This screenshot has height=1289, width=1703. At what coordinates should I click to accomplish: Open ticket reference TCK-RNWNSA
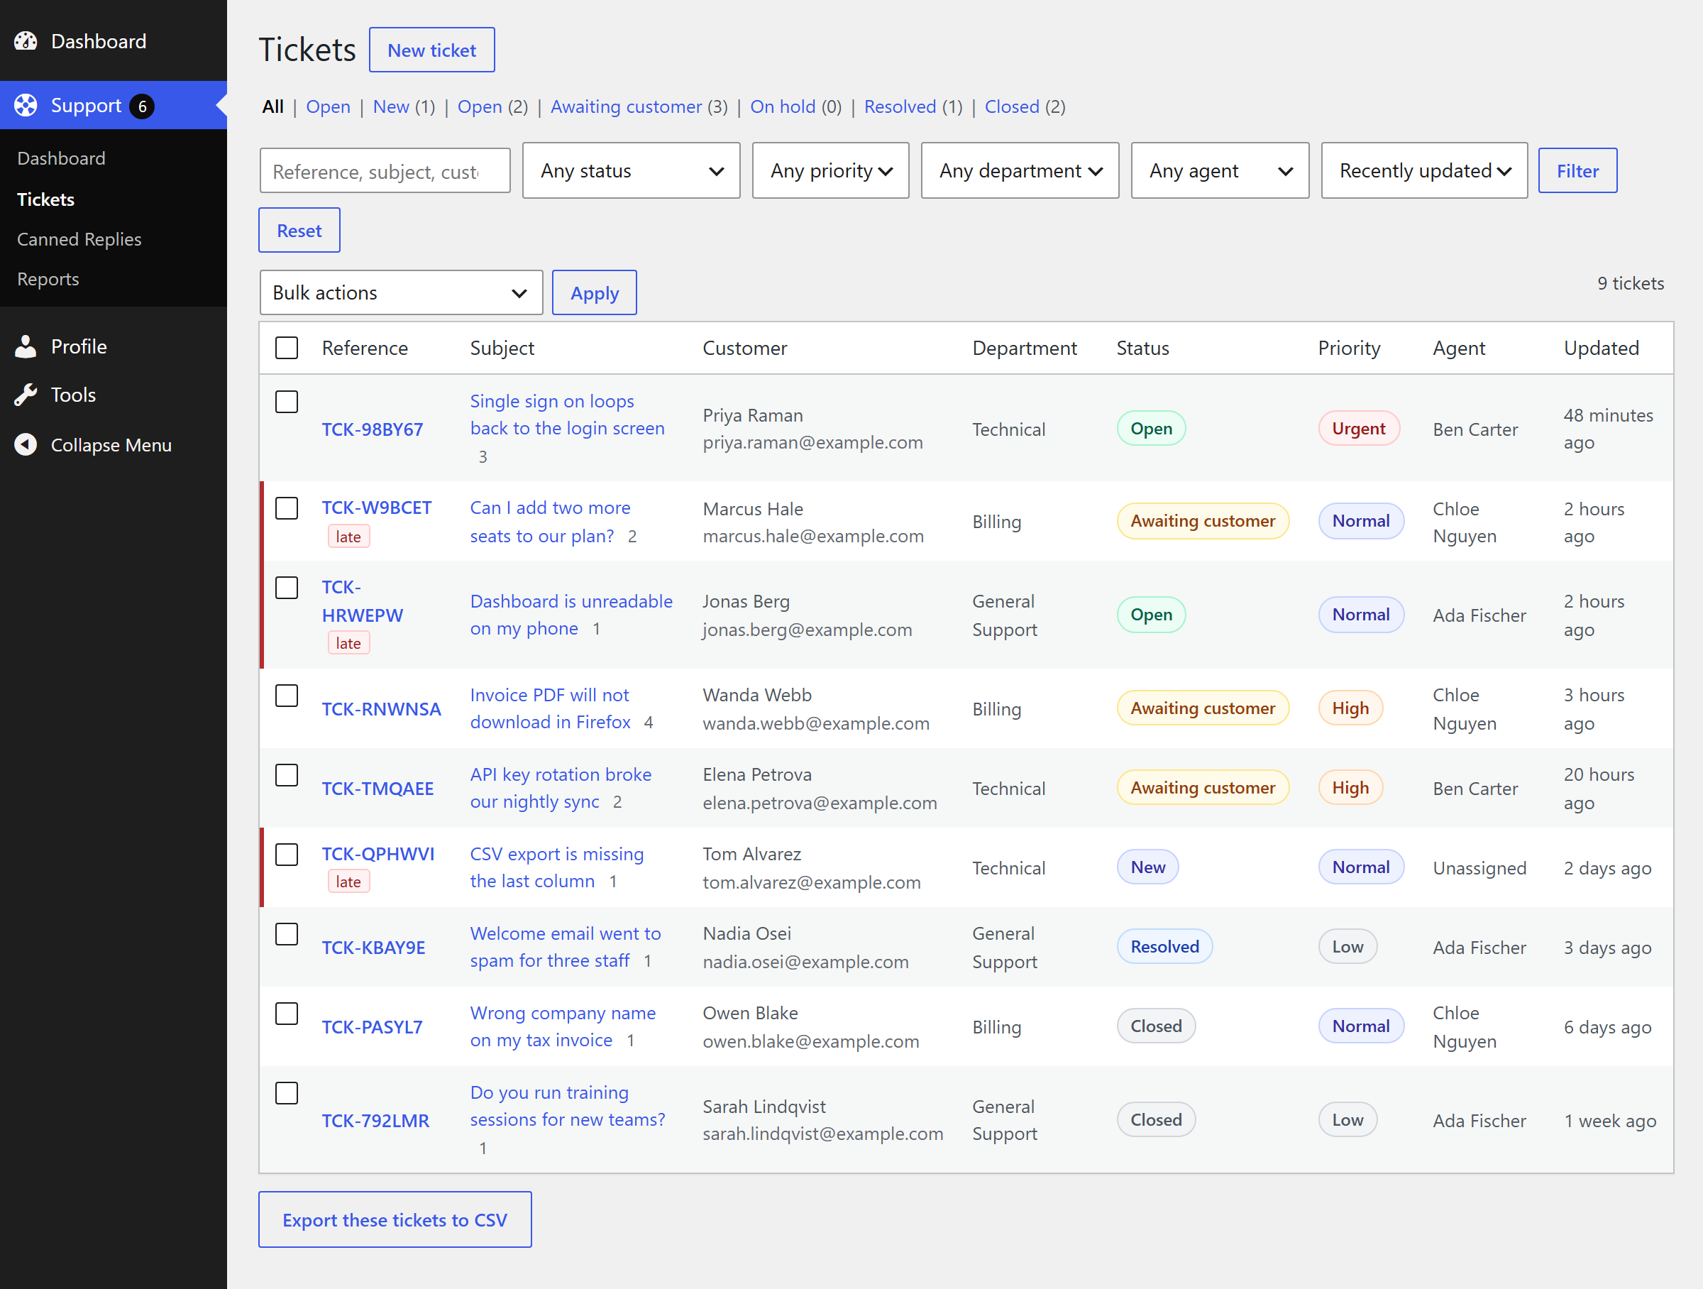tap(381, 709)
